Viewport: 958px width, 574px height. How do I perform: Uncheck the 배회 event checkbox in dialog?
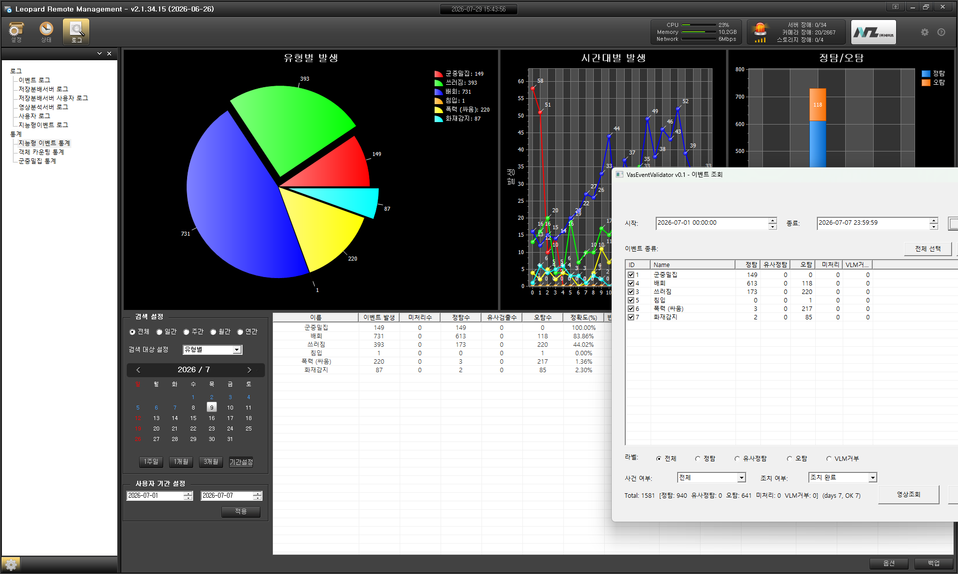coord(631,284)
